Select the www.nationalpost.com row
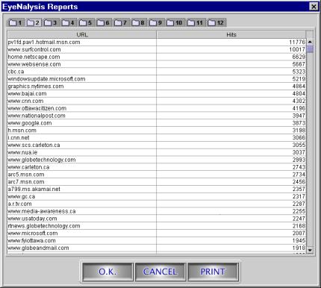 click(157, 116)
